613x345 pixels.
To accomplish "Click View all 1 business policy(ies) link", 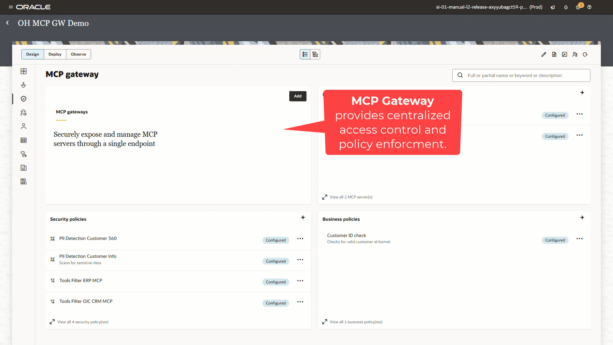I will [356, 322].
